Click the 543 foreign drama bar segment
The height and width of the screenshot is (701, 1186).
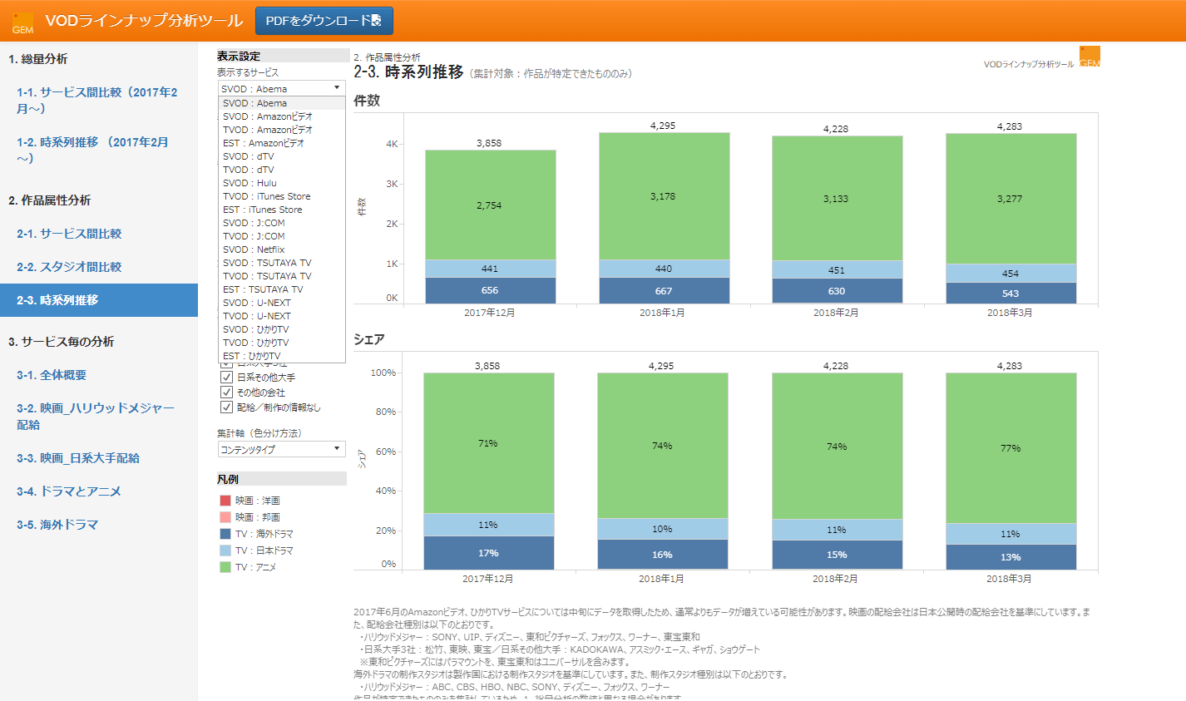[1011, 294]
